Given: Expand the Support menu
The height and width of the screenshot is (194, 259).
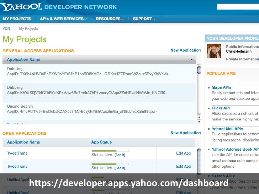Looking at the screenshot, I should (x=144, y=19).
